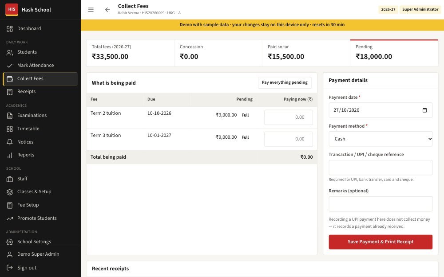Open Promote Students page
Viewport: 444px width, 277px height.
40,218
